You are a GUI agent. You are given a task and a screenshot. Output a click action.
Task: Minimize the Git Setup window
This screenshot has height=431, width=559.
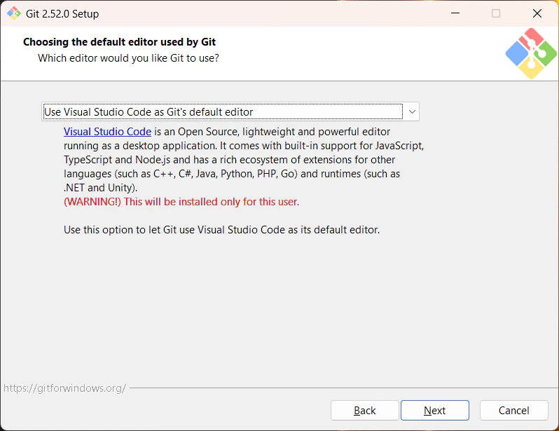pos(455,13)
